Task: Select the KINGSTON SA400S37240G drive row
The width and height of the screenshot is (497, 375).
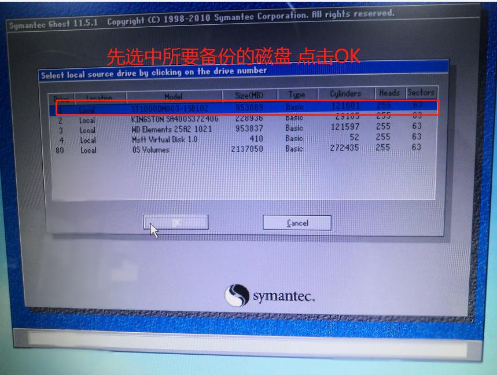Action: click(x=244, y=119)
